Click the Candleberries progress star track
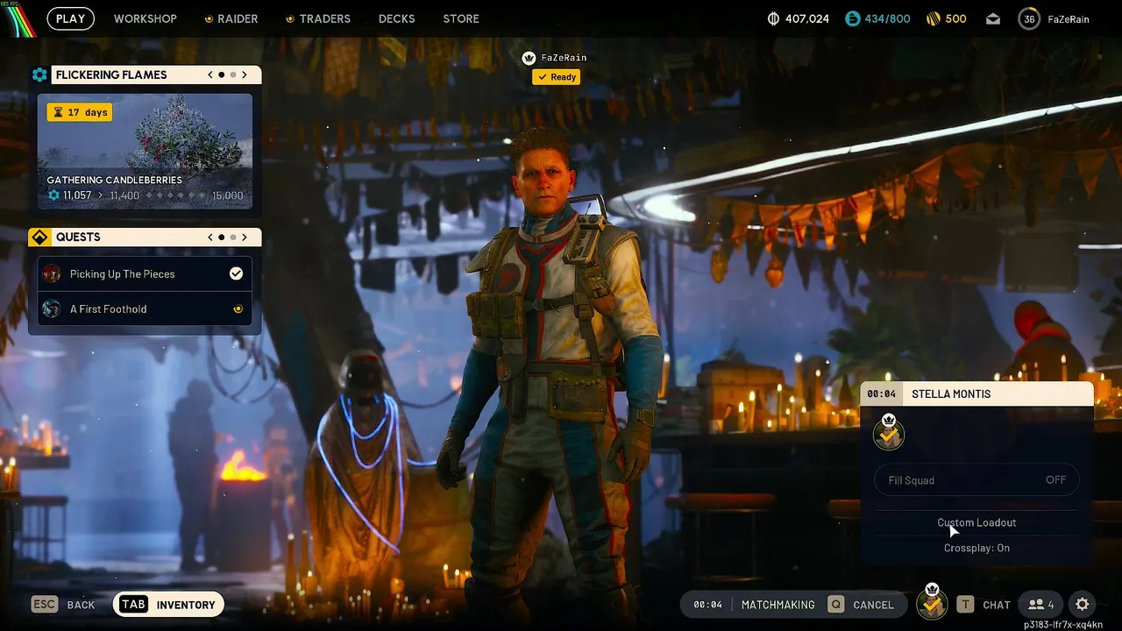This screenshot has width=1122, height=631. click(x=175, y=195)
